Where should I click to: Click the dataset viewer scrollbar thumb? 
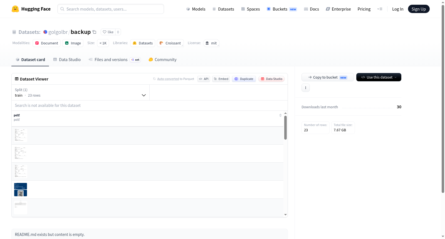(285, 128)
